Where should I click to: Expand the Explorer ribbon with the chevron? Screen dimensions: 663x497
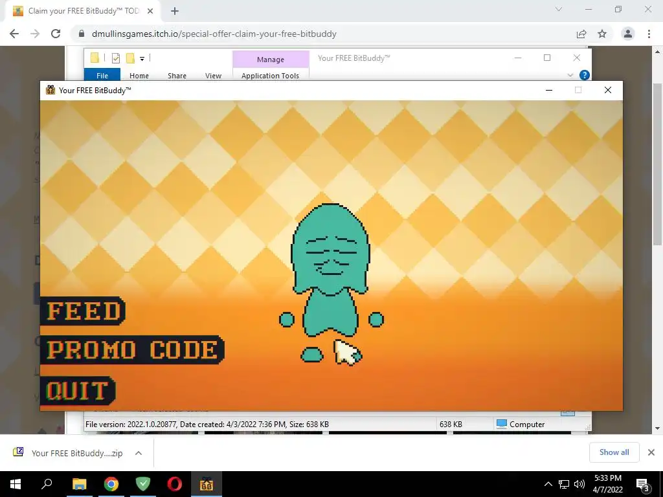coord(570,75)
